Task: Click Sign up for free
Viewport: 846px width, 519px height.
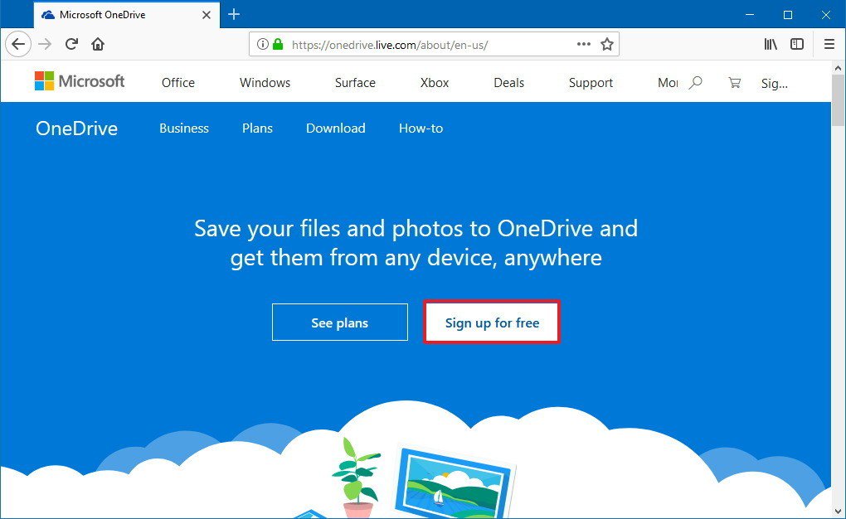Action: (491, 322)
